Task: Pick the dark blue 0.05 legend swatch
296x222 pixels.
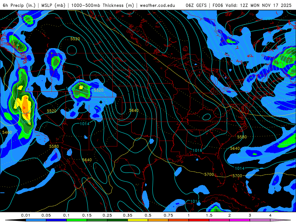Action: [x=56, y=220]
